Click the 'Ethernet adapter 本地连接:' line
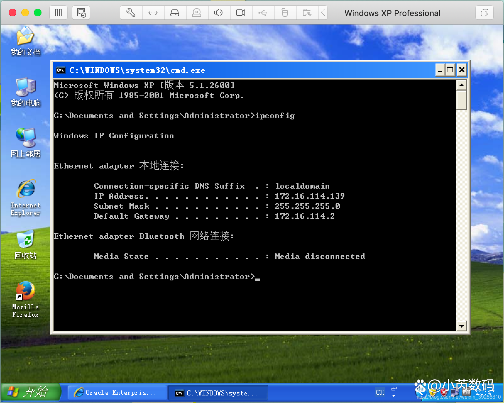Image resolution: width=504 pixels, height=403 pixels. coord(119,165)
